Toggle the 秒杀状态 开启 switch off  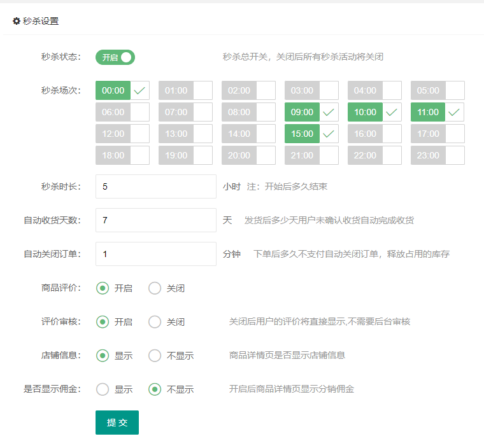pos(115,57)
